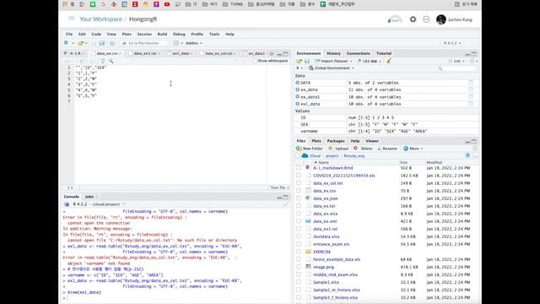Click the find magnifier in editor toolbar
Viewport: 540px width, 304px height.
111,61
